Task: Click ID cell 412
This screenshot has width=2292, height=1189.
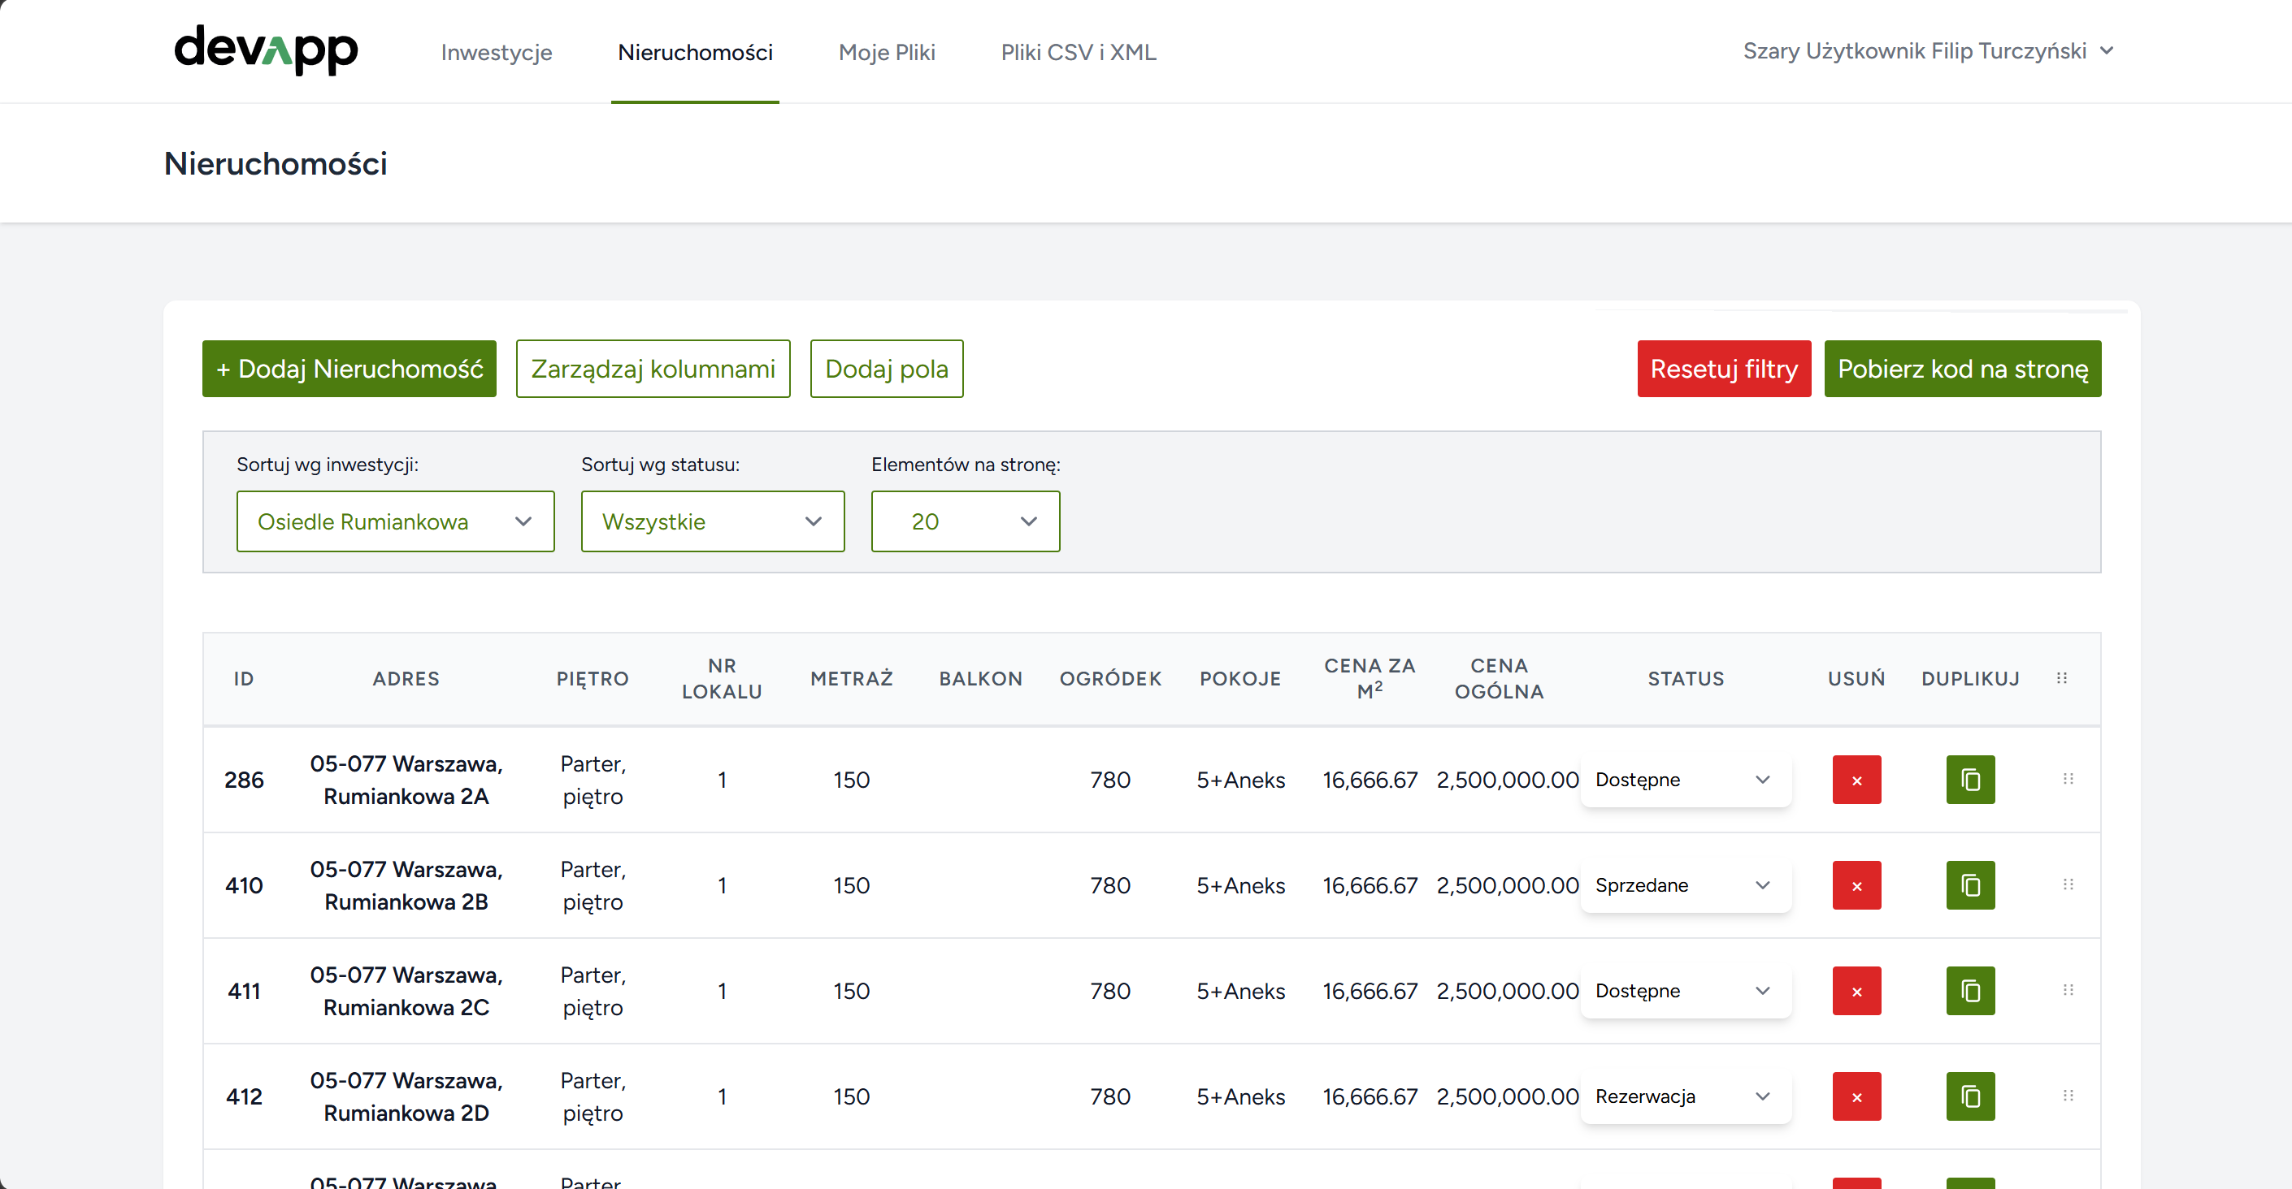Action: [x=244, y=1096]
